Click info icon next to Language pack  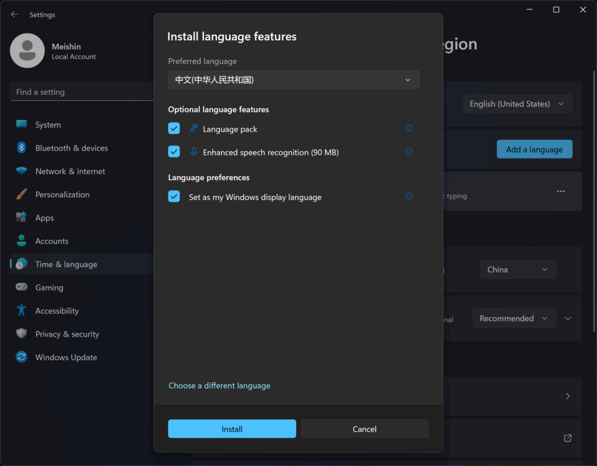[x=409, y=128]
